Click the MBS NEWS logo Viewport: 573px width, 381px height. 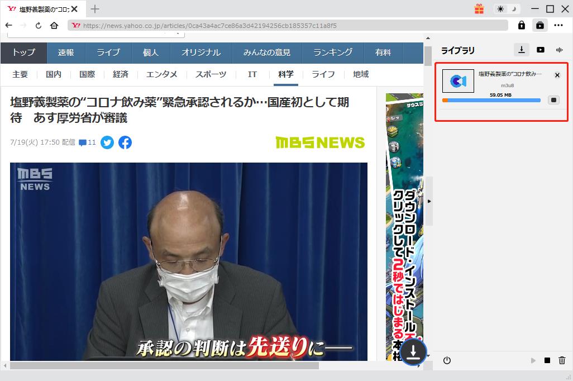320,142
